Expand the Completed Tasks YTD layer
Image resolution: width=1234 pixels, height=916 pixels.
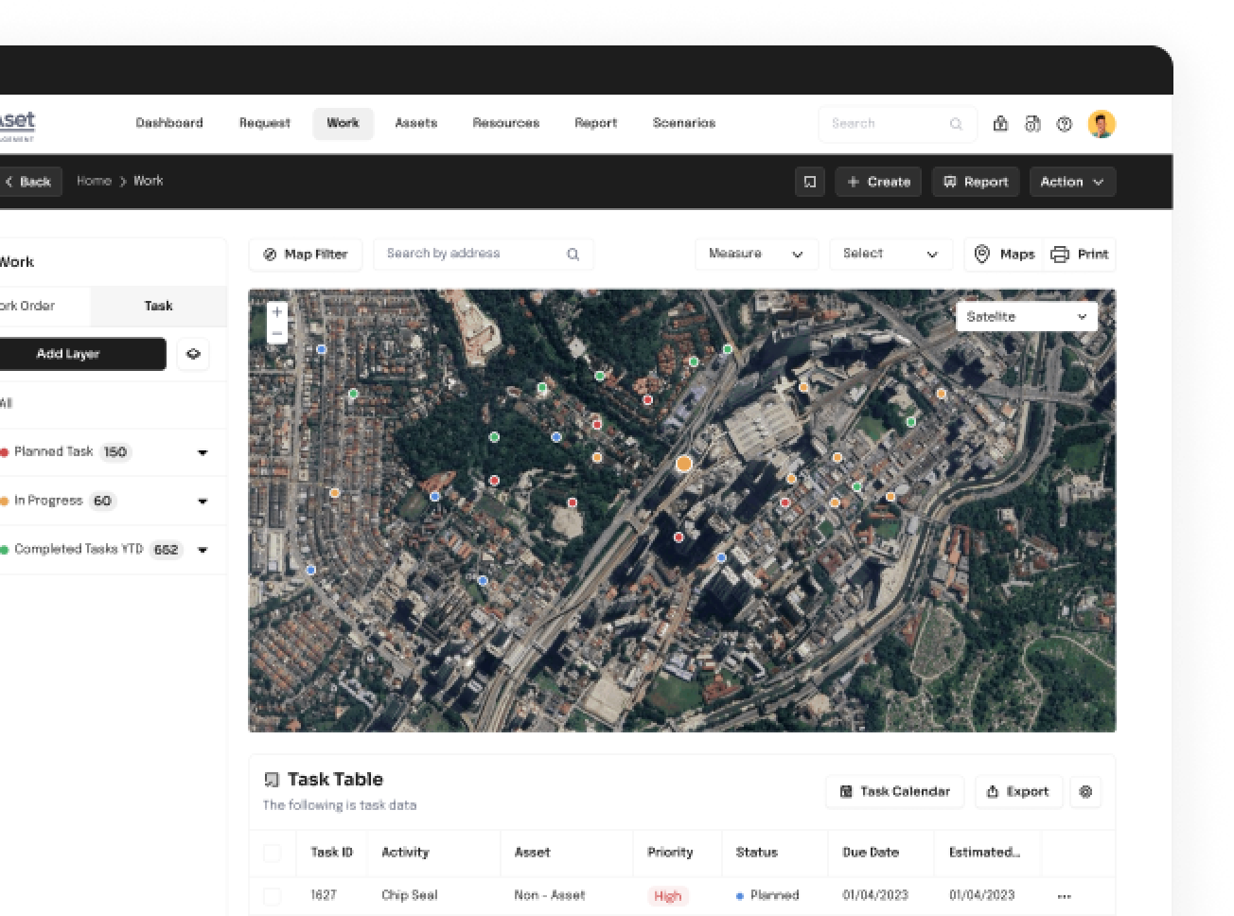(203, 550)
